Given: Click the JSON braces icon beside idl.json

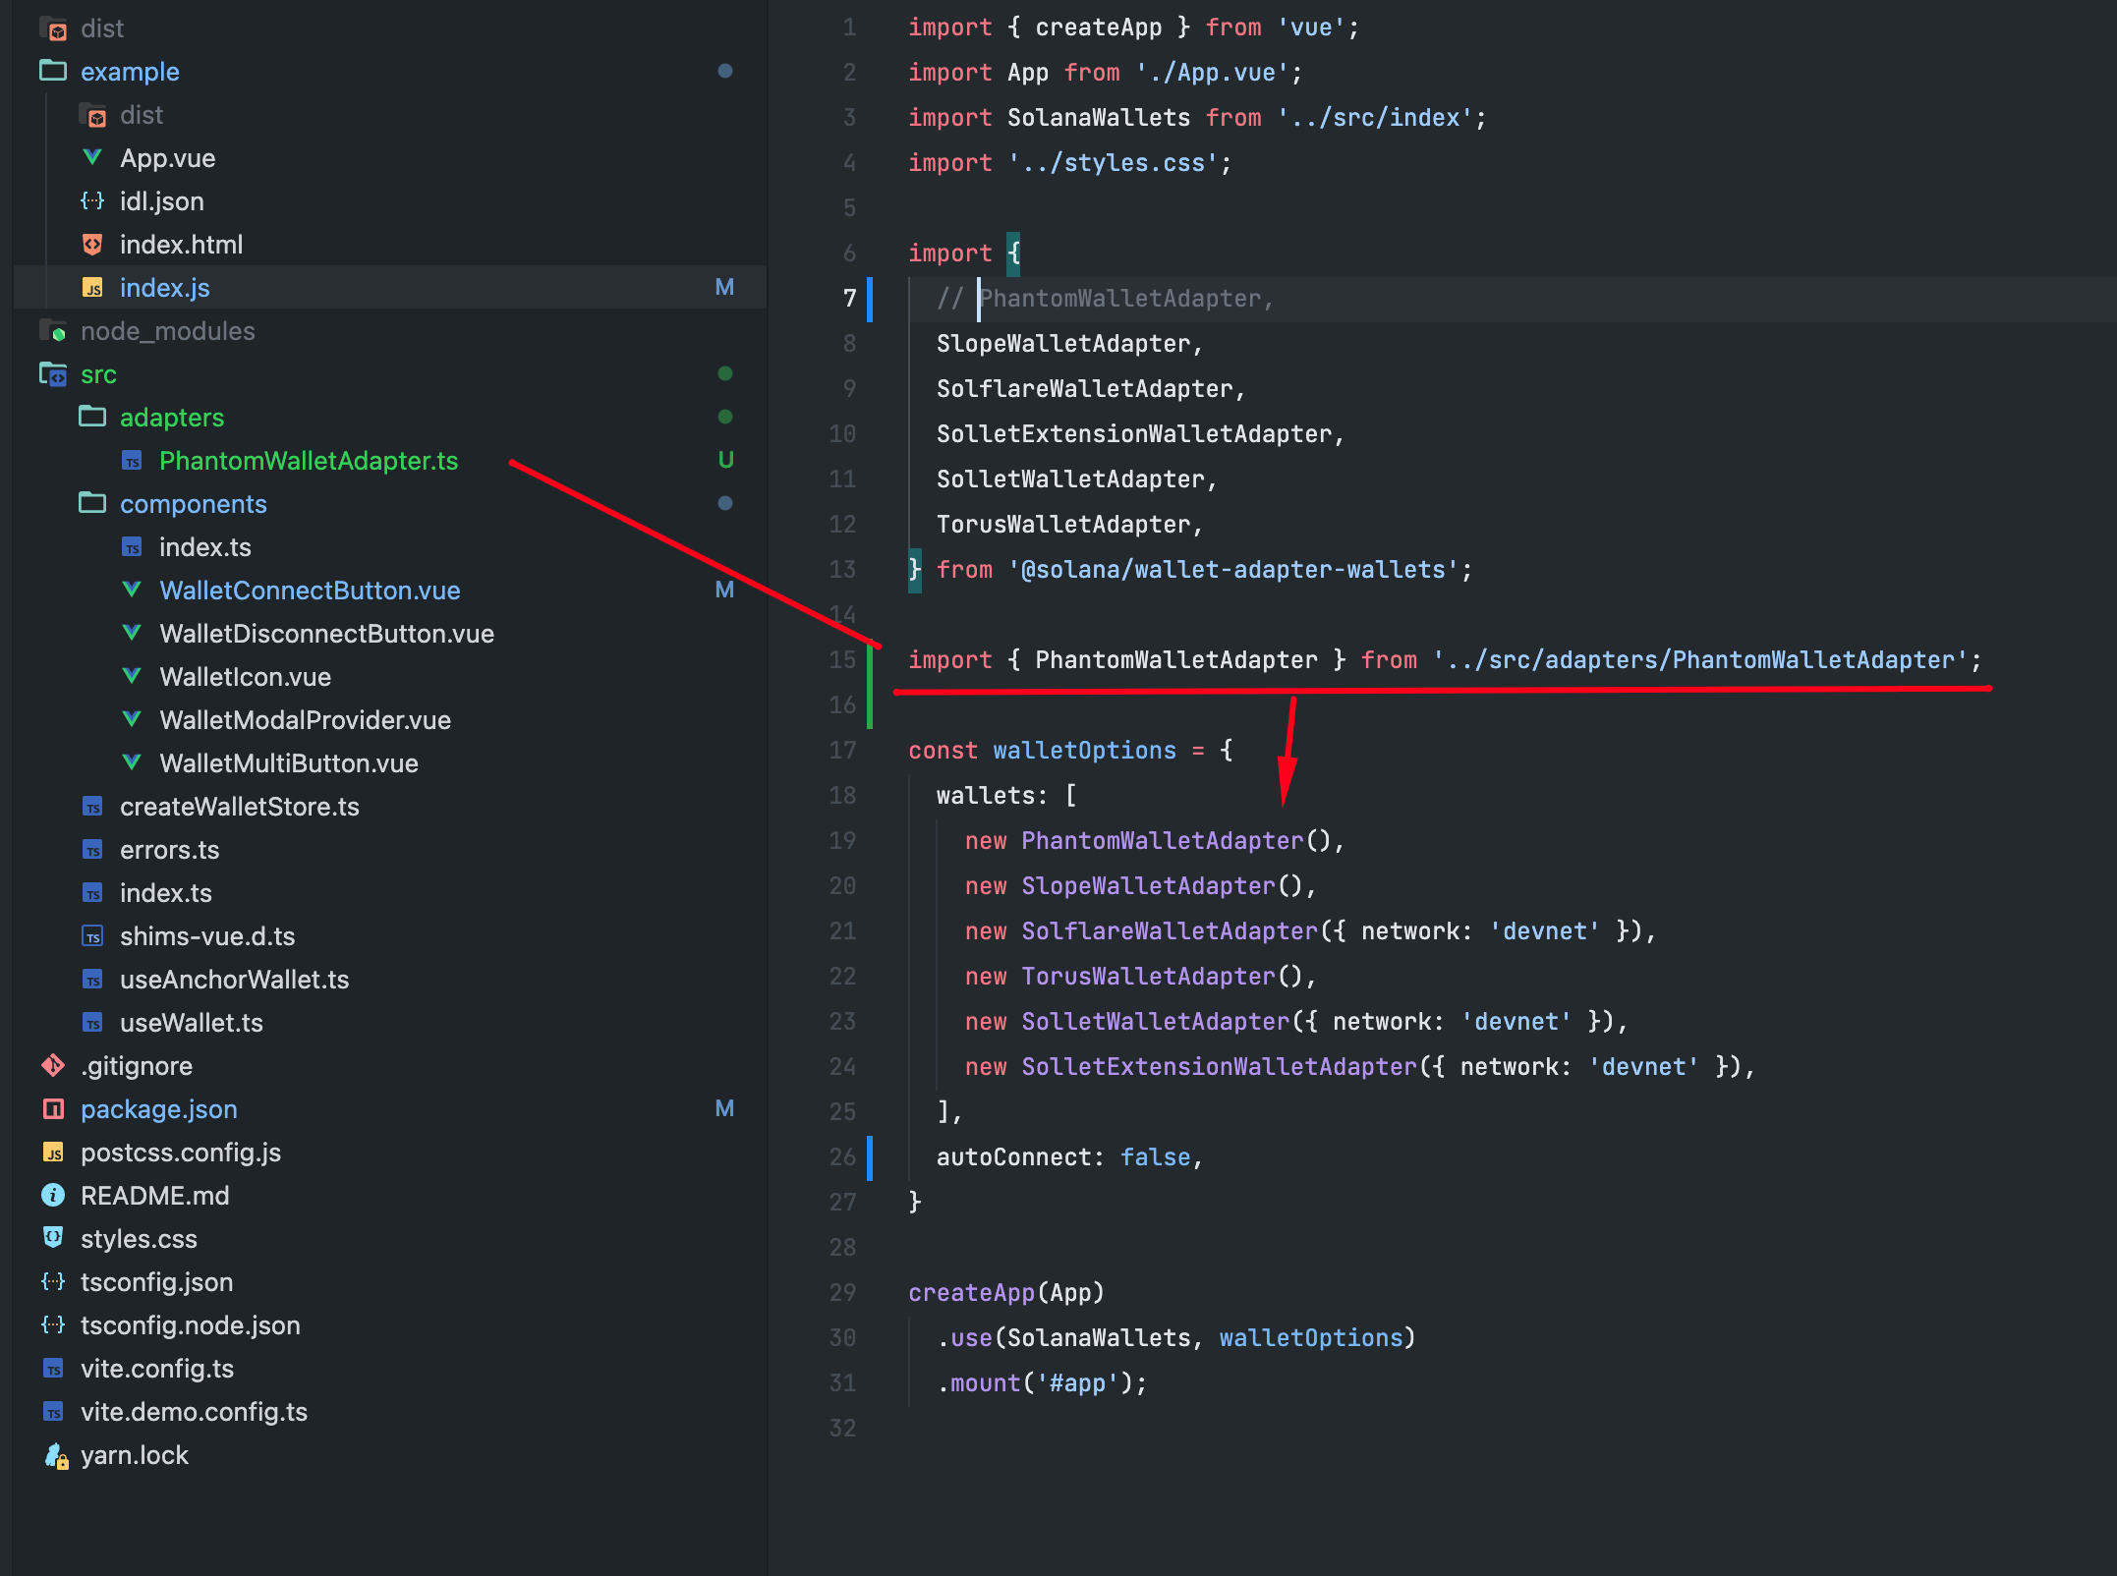Looking at the screenshot, I should (x=91, y=200).
